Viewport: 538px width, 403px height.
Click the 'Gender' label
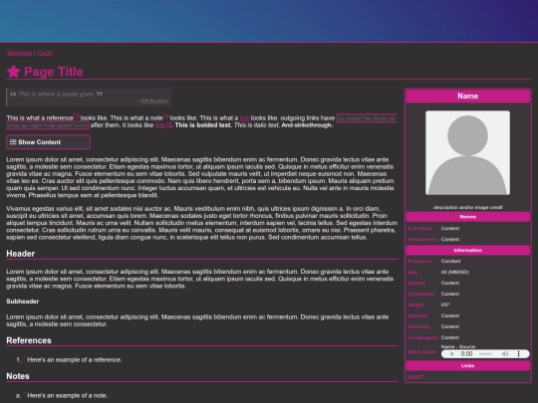point(416,283)
